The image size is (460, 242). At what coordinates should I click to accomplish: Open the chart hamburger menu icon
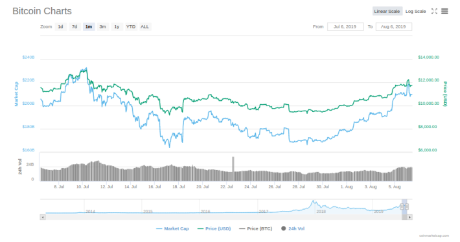(444, 11)
